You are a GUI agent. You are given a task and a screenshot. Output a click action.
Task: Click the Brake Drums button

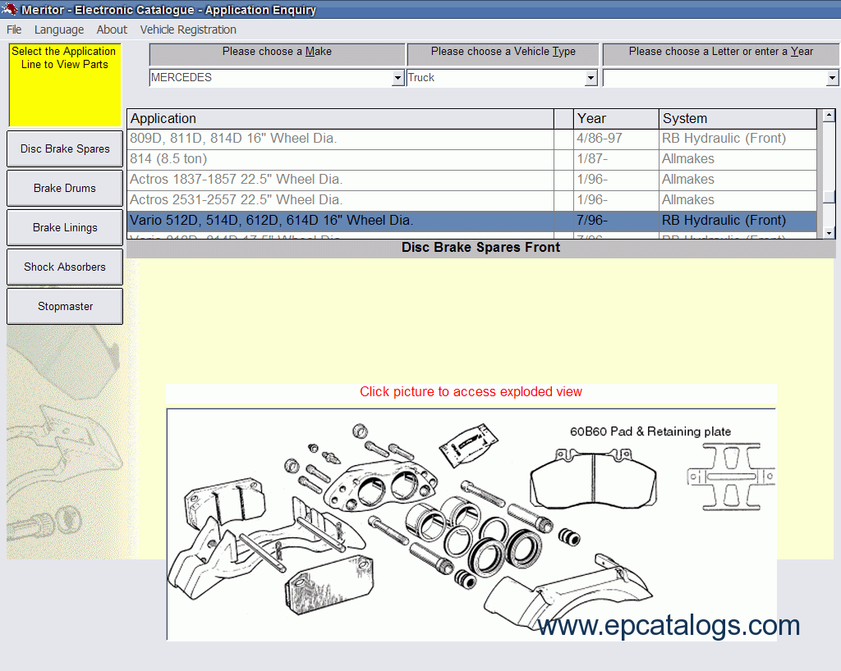65,188
